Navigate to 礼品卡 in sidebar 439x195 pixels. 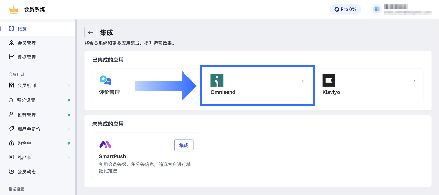37,157
